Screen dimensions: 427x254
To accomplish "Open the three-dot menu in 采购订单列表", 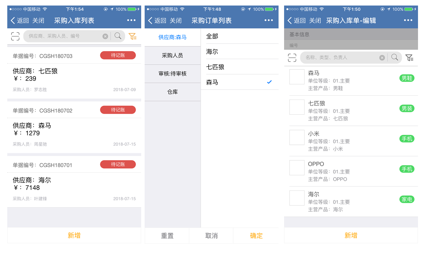I will pyautogui.click(x=269, y=20).
